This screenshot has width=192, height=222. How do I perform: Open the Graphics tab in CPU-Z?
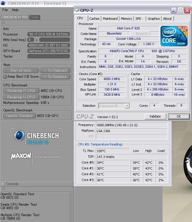[x=154, y=19]
